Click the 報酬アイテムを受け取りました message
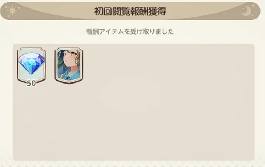The height and width of the screenshot is (167, 265). coord(130,32)
